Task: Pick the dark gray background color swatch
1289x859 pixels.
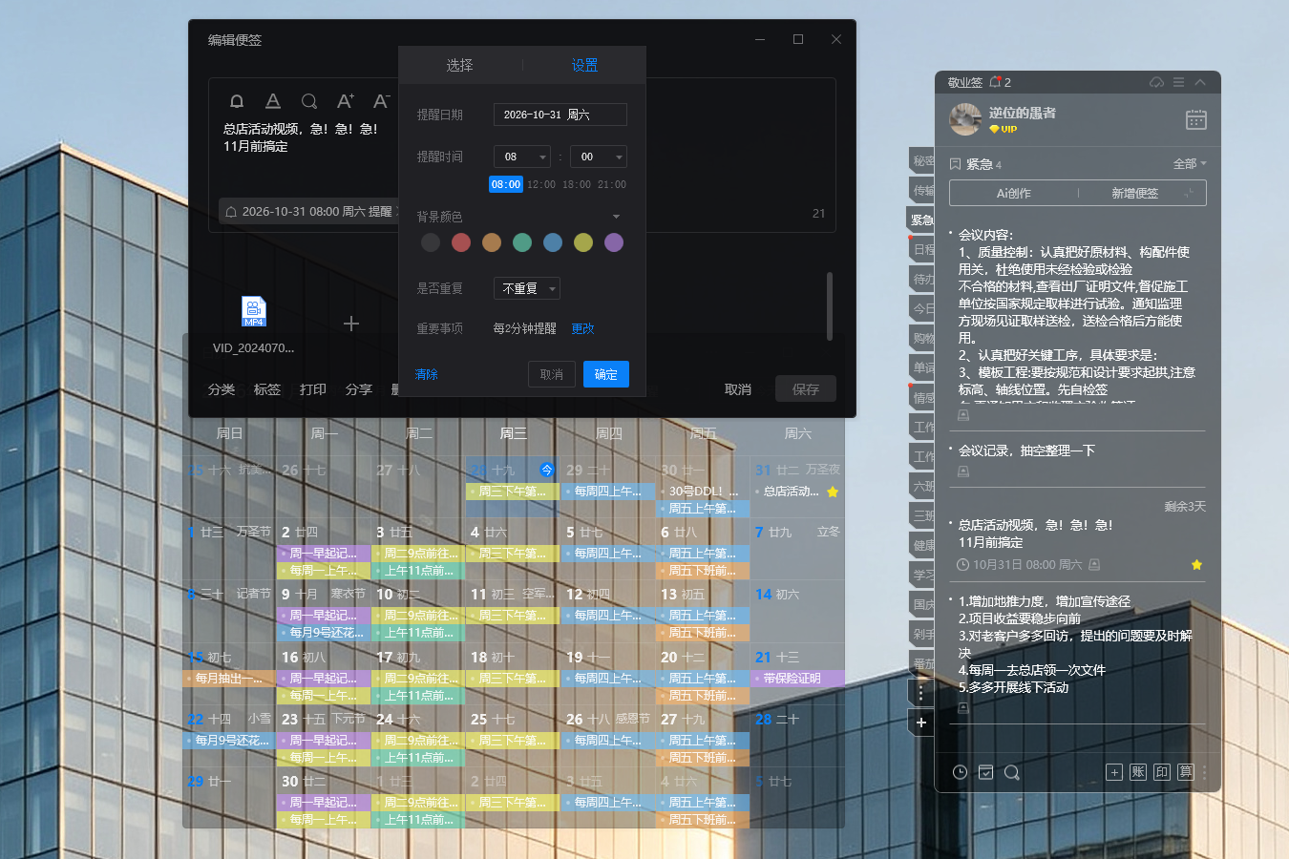Action: pos(431,242)
